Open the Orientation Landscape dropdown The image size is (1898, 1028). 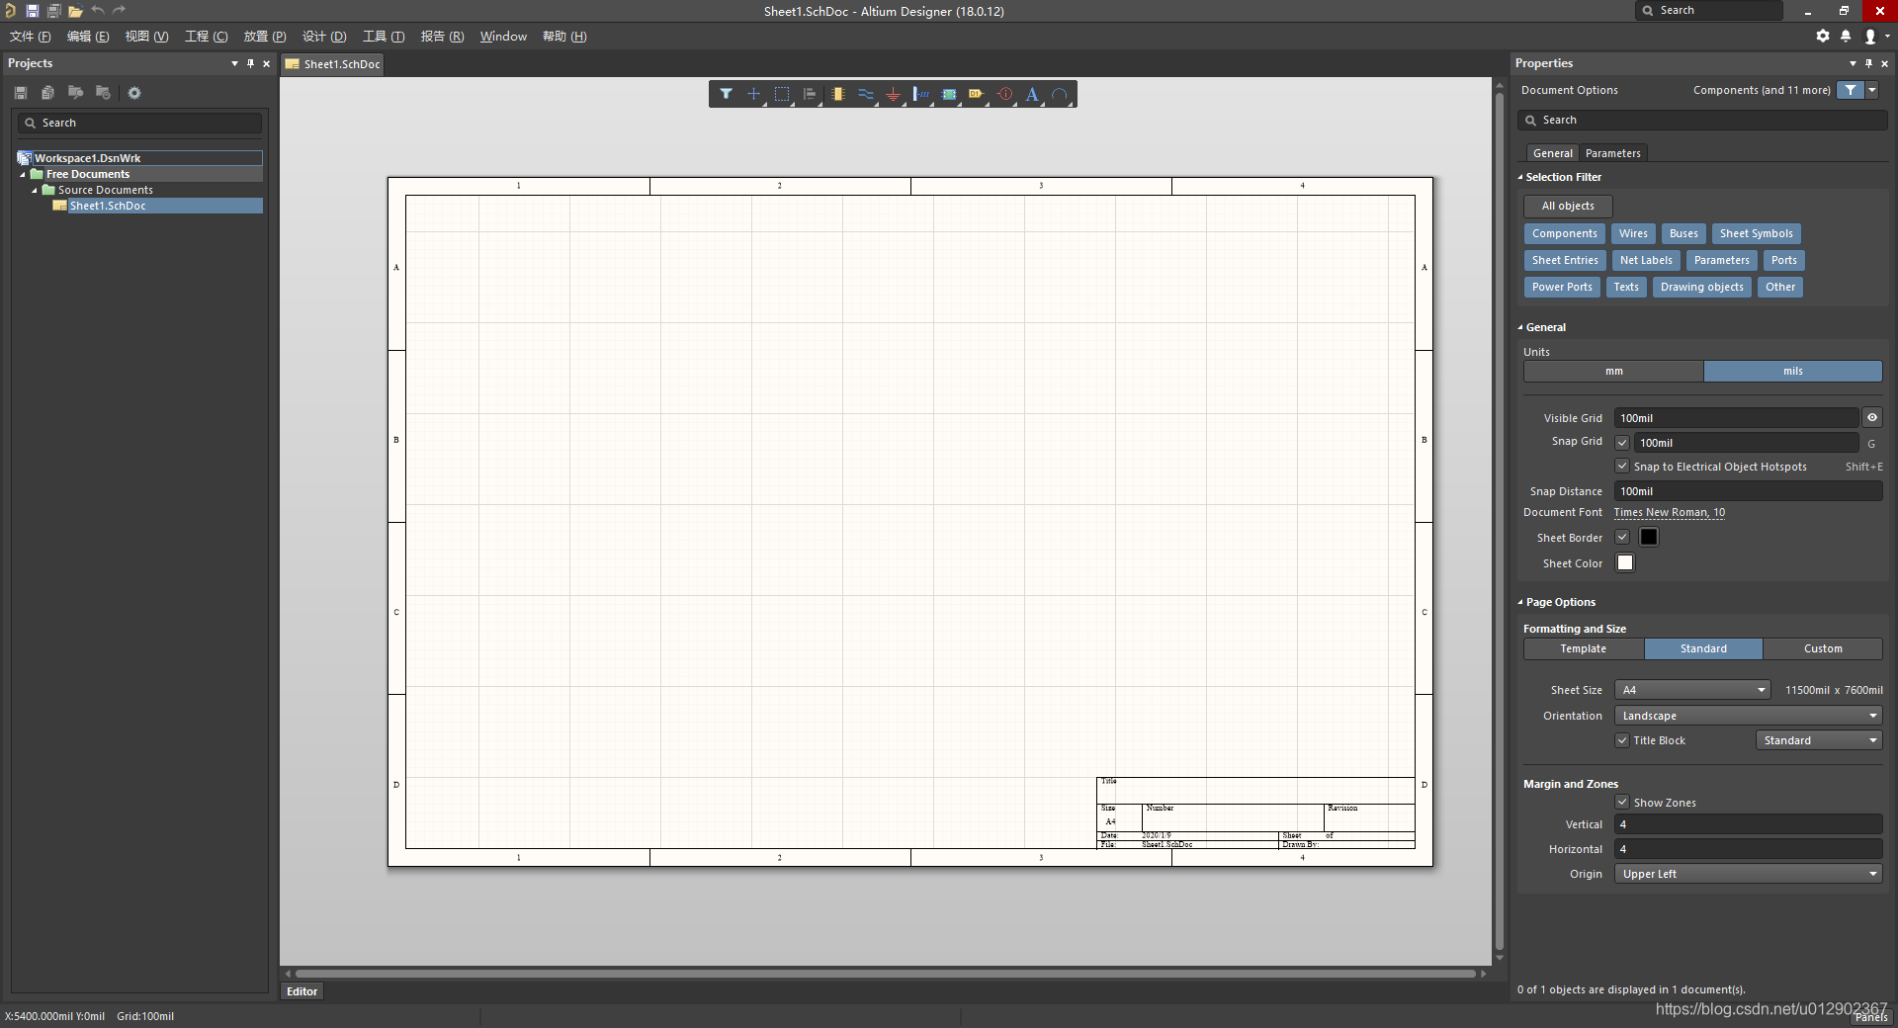coord(1748,716)
